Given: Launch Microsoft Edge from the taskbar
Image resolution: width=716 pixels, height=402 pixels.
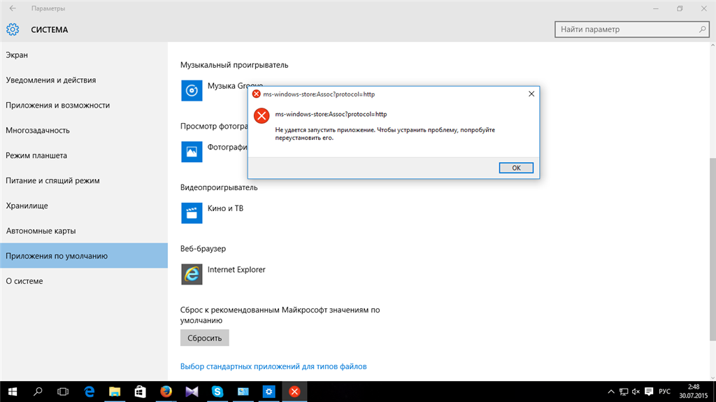Looking at the screenshot, I should pyautogui.click(x=89, y=392).
